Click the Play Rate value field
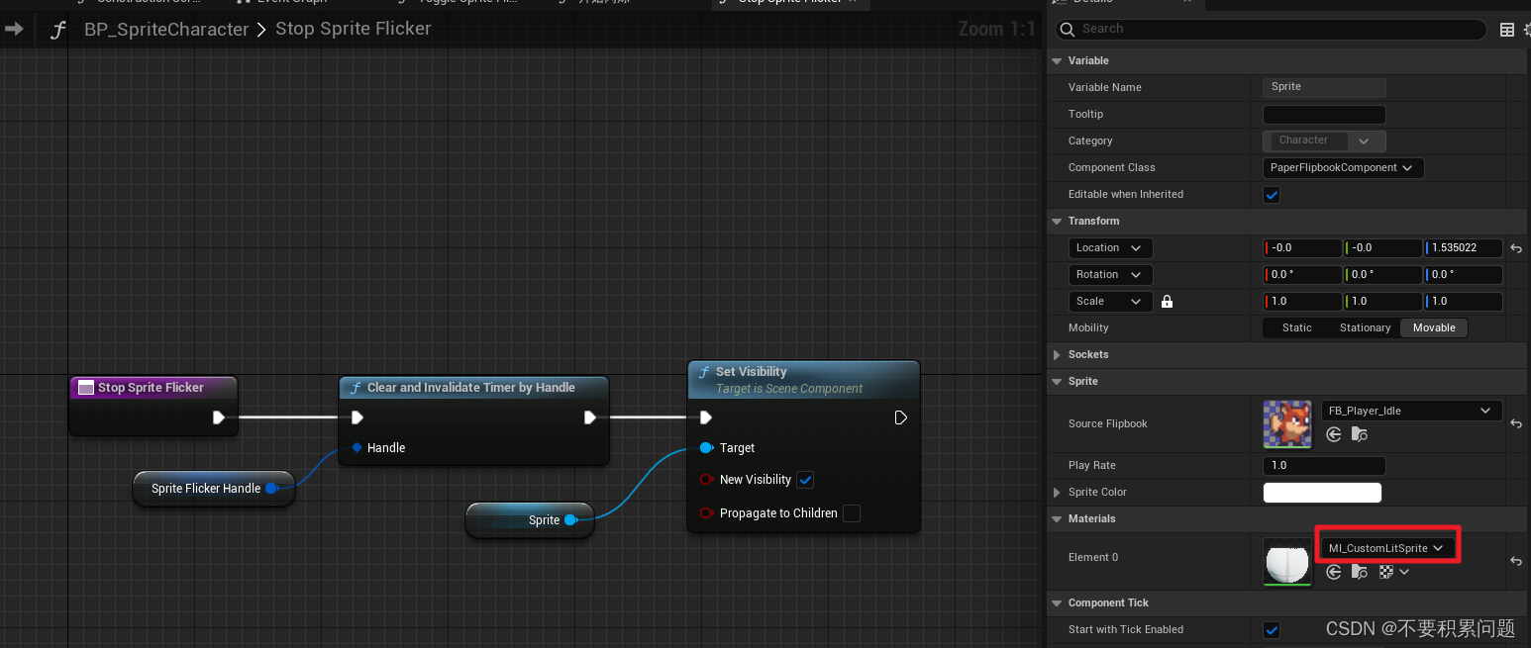 click(1324, 466)
